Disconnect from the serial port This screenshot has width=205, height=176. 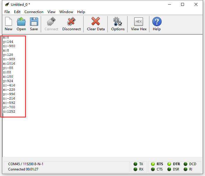pyautogui.click(x=71, y=24)
